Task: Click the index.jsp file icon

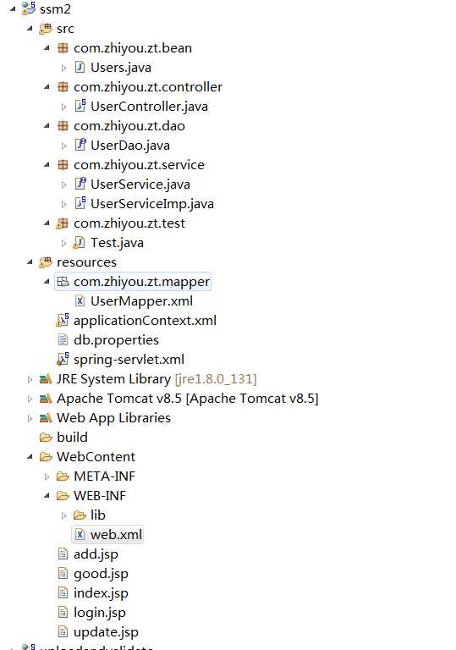Action: tap(63, 593)
